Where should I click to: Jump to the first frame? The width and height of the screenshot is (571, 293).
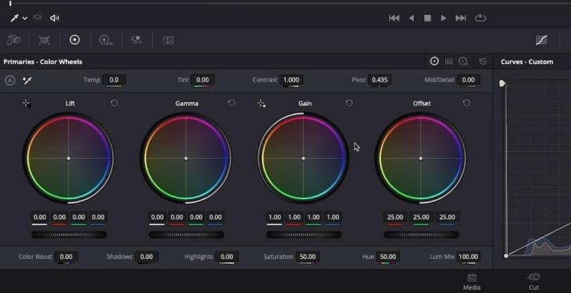[x=394, y=18]
